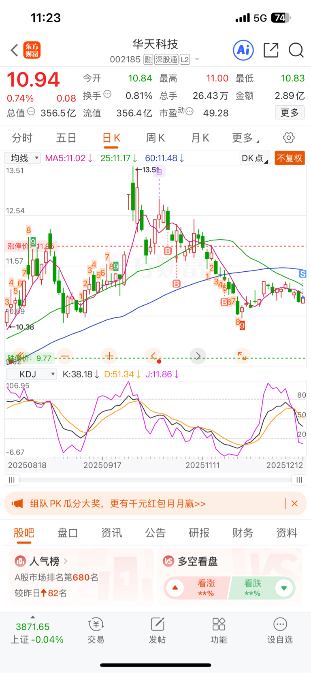Expand chart to fullscreen icon
This screenshot has width=311, height=673.
(242, 356)
